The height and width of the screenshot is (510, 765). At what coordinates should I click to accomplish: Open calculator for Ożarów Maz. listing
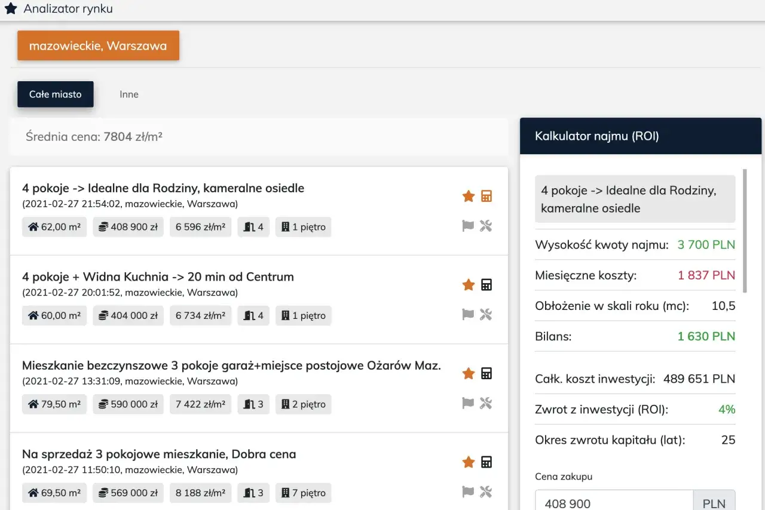pyautogui.click(x=486, y=374)
